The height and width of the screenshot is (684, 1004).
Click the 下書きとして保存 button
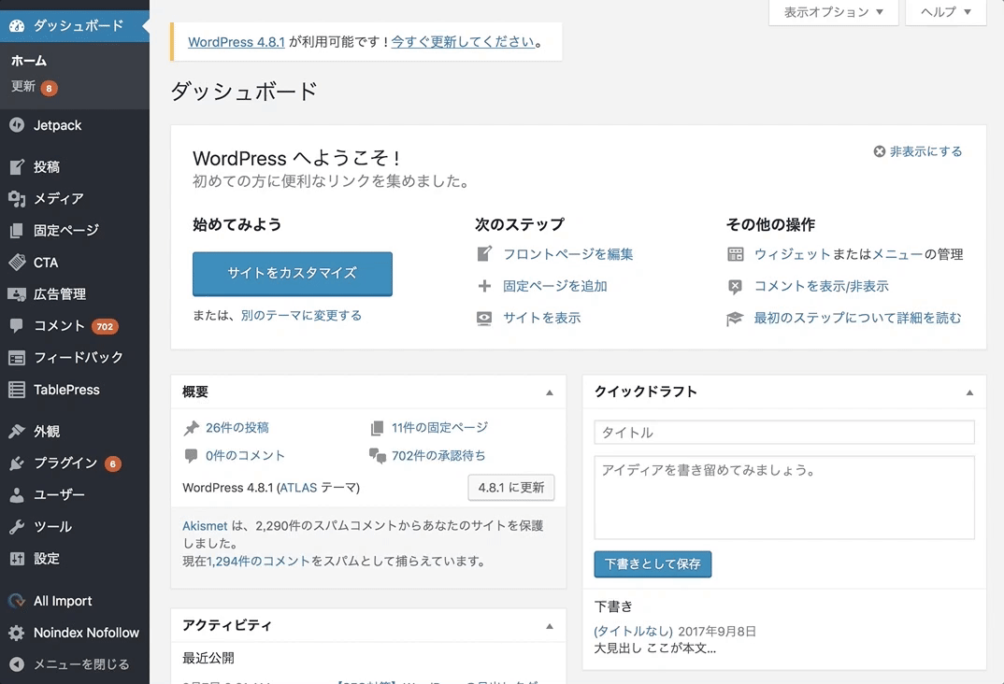pos(653,564)
